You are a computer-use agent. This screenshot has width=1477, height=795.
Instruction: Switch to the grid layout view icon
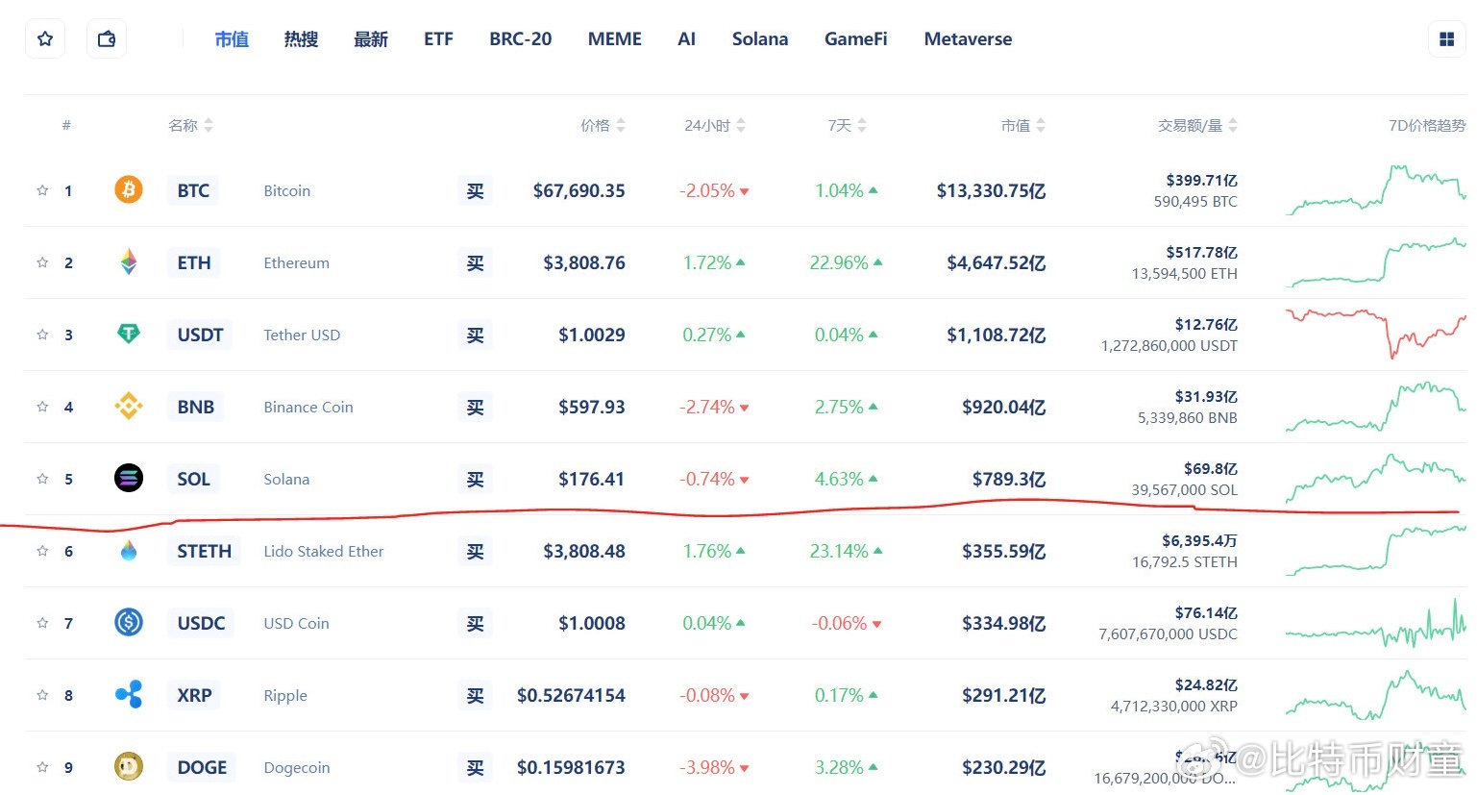click(x=1447, y=39)
